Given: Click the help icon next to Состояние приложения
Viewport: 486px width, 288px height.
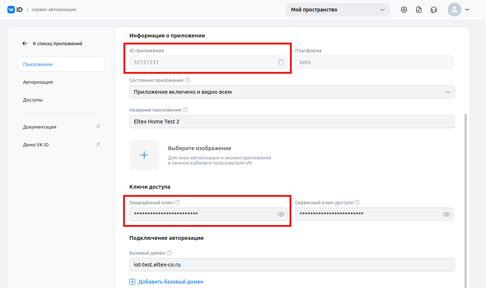Looking at the screenshot, I should (x=188, y=80).
